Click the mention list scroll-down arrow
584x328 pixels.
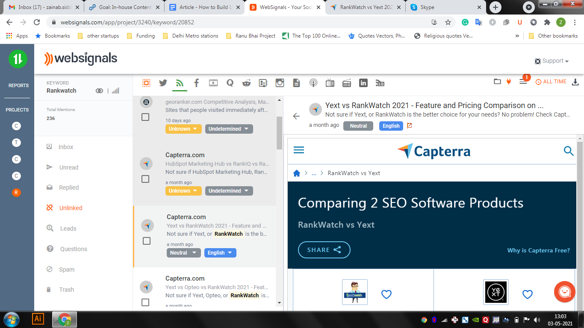280,303
